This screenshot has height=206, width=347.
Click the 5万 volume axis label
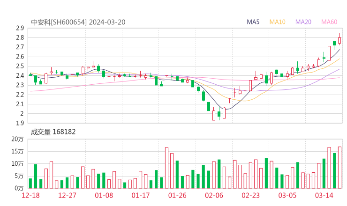pos(19,176)
